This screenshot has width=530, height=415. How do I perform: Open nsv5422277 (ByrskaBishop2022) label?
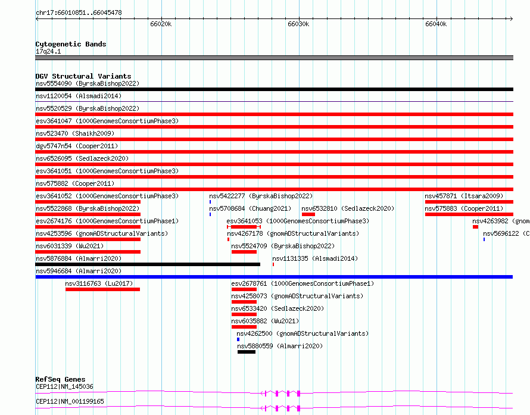(261, 196)
